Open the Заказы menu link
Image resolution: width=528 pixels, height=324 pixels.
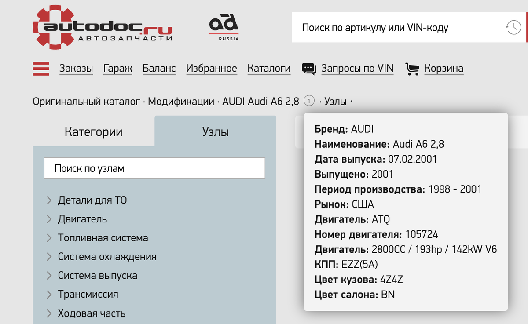click(x=76, y=69)
